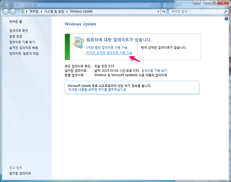Click the double-arrow button in the title bar
This screenshot has width=231, height=182.
197,3
